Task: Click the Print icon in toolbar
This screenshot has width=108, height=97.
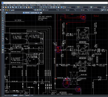Action: click(x=16, y=7)
